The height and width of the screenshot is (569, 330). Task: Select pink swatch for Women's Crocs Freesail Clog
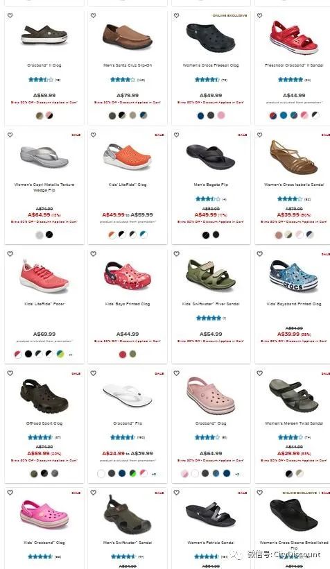221,115
